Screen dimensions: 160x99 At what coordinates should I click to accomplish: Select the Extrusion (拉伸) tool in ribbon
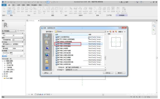(18, 9)
